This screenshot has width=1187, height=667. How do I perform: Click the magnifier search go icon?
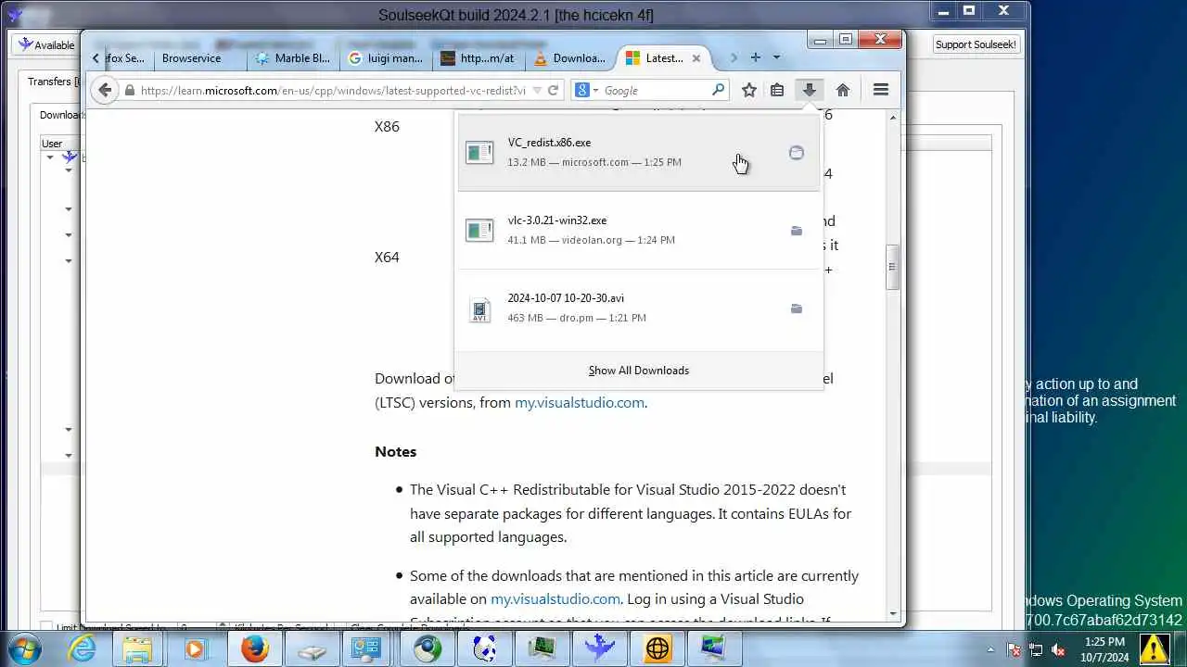tap(718, 90)
